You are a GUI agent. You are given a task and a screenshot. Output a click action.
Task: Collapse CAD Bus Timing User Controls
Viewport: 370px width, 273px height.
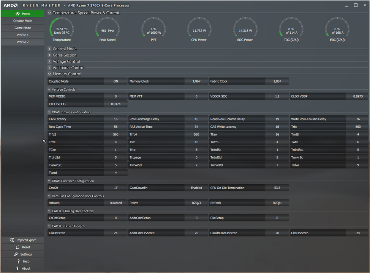pos(49,211)
